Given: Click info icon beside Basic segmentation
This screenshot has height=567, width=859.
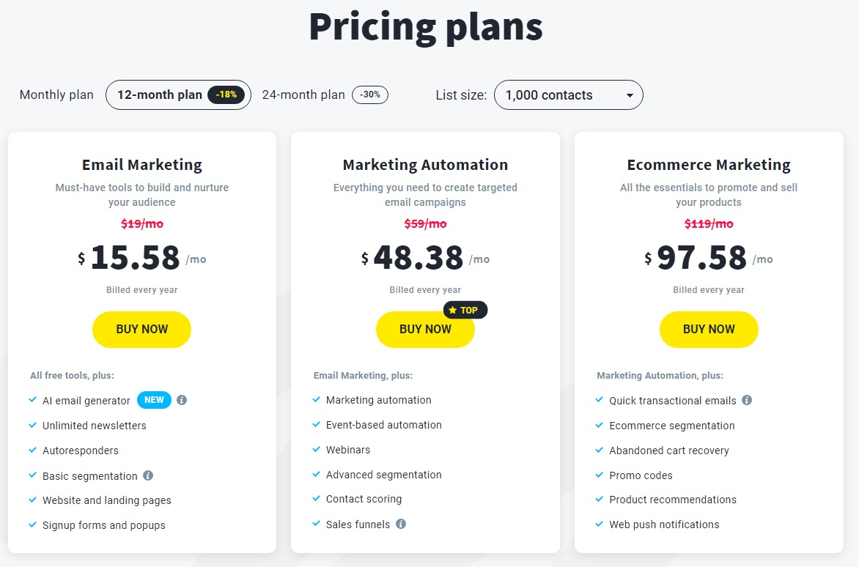Looking at the screenshot, I should click(x=148, y=475).
